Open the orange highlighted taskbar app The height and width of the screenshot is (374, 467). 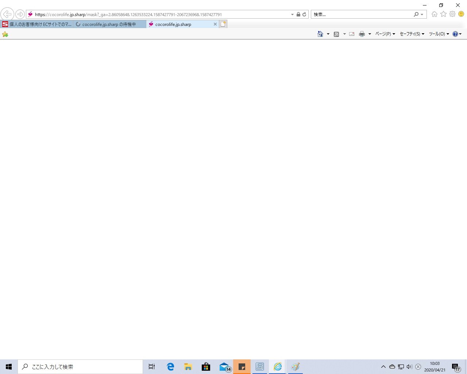tap(242, 367)
